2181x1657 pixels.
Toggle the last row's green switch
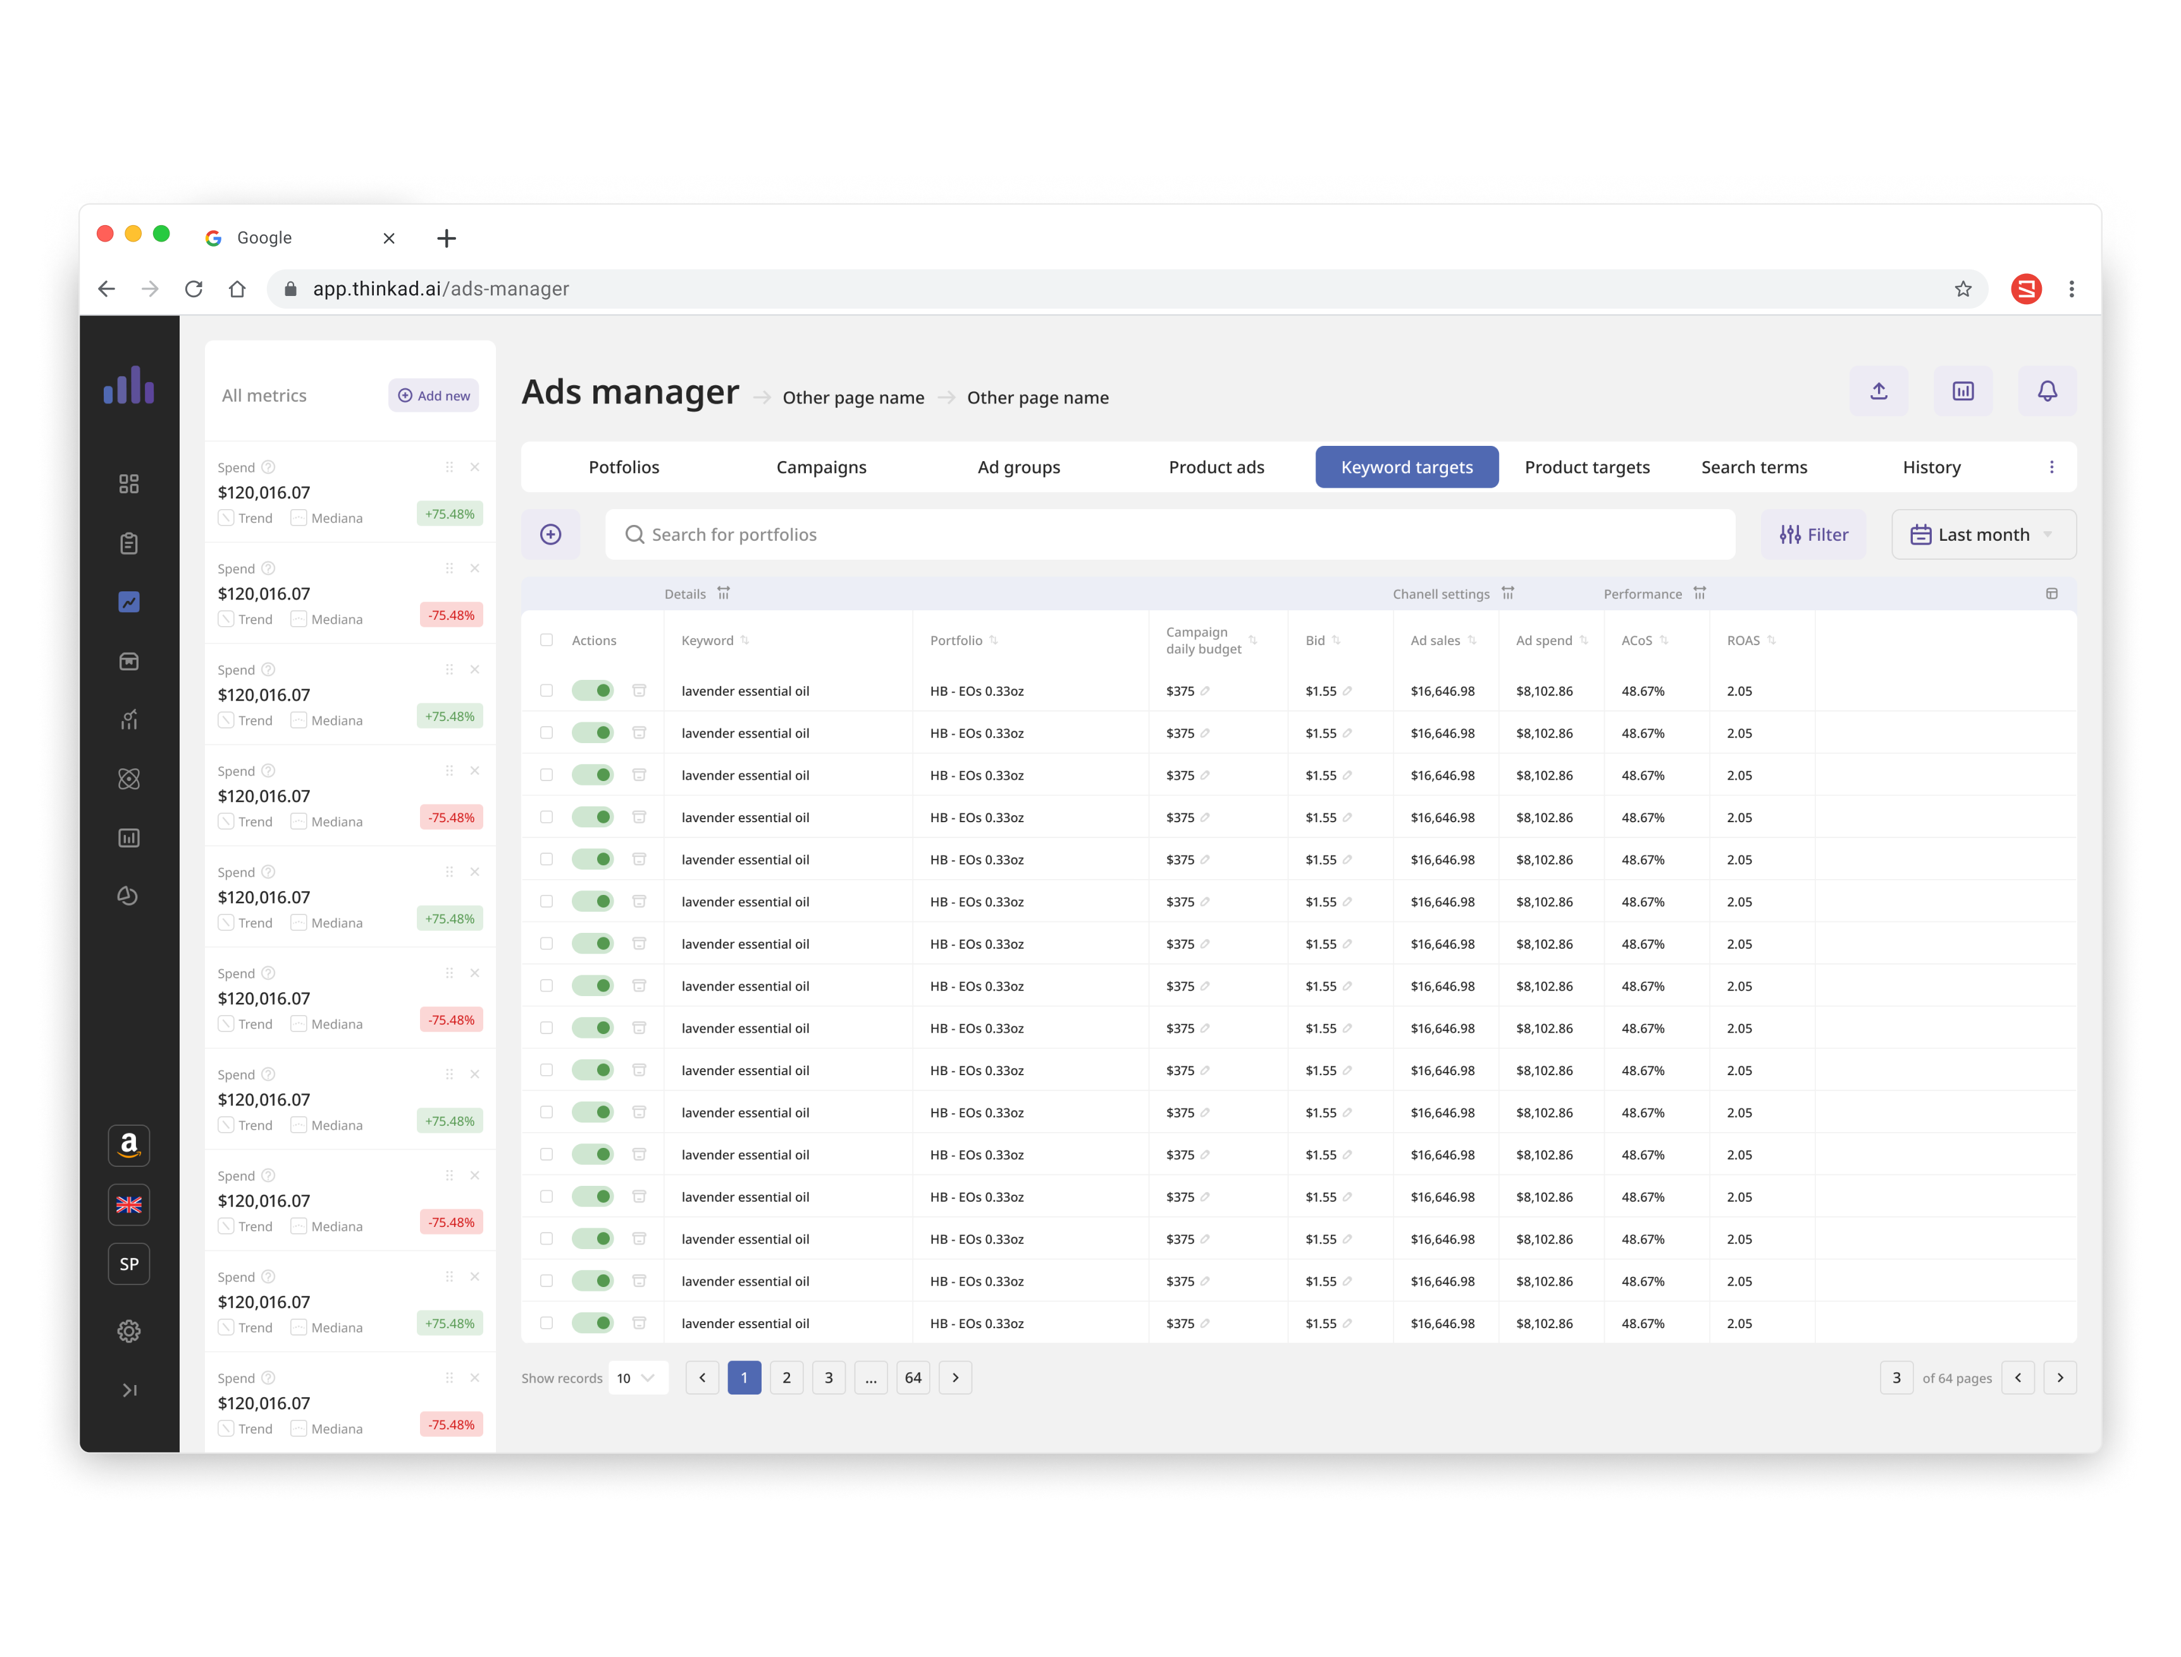pyautogui.click(x=593, y=1324)
